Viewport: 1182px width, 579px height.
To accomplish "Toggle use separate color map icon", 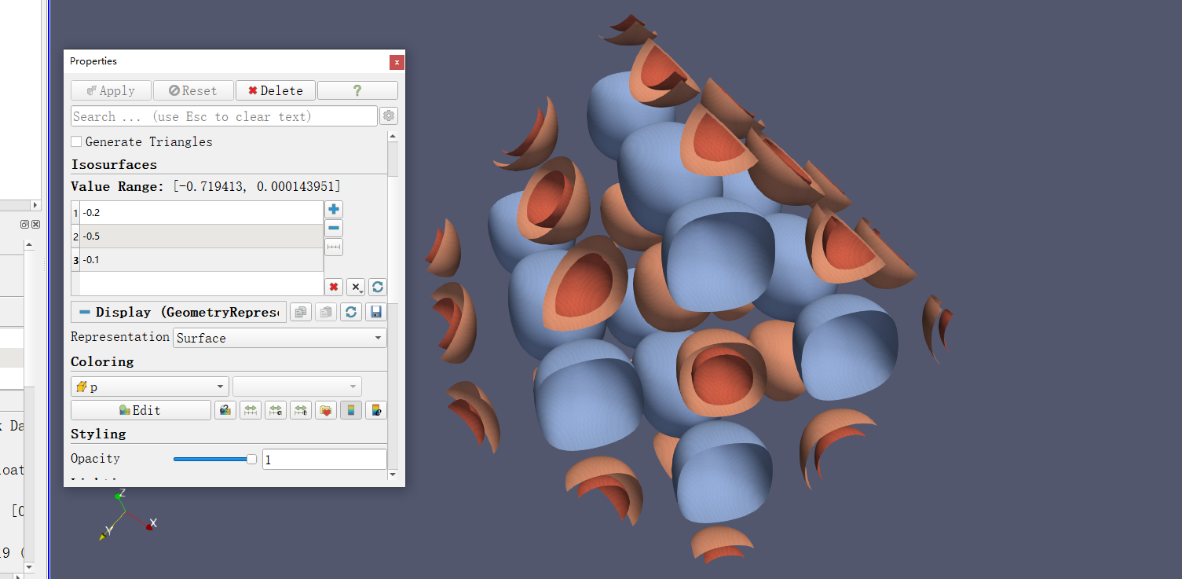I will [x=225, y=410].
